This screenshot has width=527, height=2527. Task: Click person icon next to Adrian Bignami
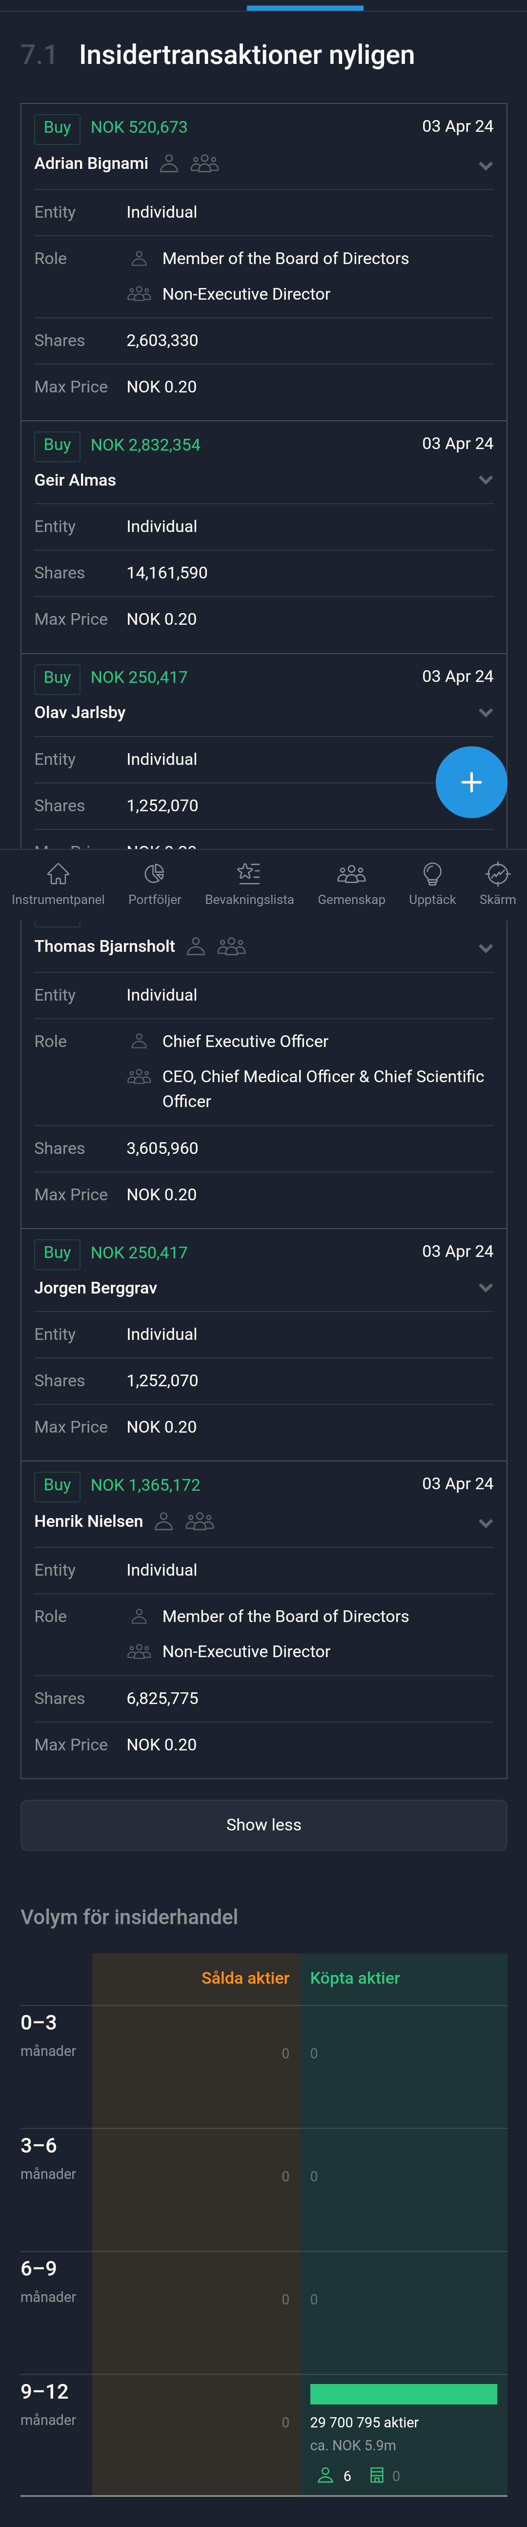169,164
